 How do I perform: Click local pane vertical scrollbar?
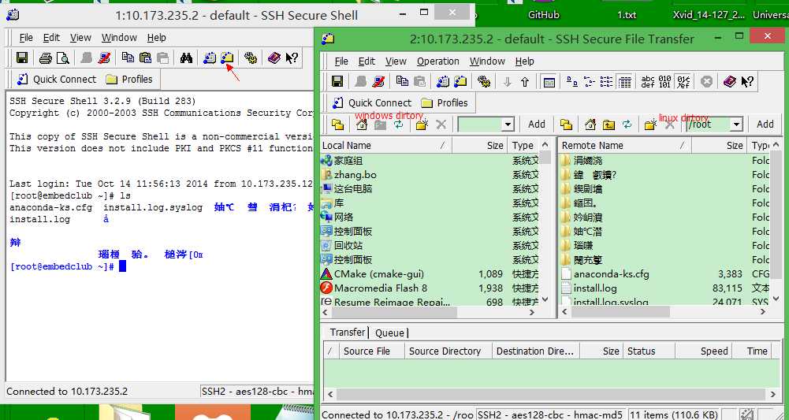pos(545,222)
